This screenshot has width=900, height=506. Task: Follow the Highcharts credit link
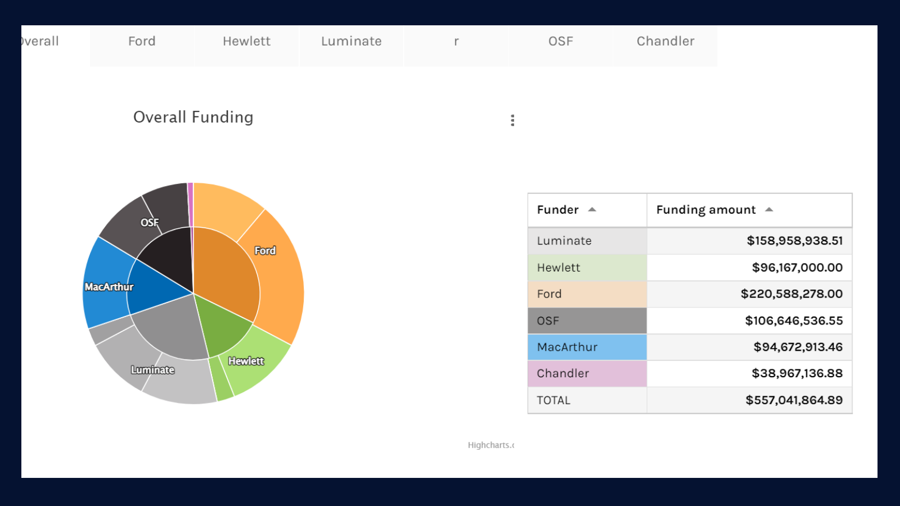tap(491, 445)
